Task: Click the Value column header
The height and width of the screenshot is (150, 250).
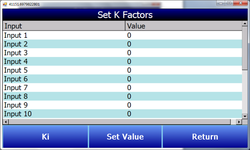Action: click(x=183, y=26)
